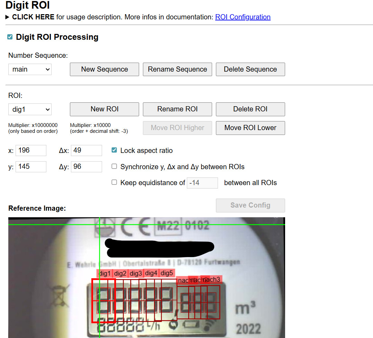This screenshot has height=338, width=373.
Task: Open the Number Sequence 'main' dropdown
Action: [30, 69]
